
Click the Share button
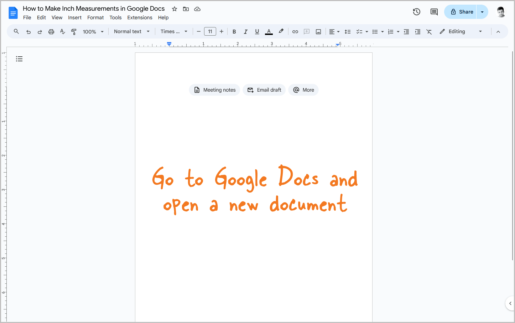click(461, 12)
